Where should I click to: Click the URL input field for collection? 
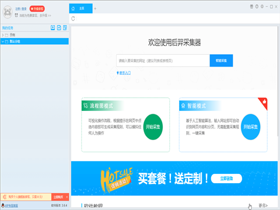click(x=163, y=61)
